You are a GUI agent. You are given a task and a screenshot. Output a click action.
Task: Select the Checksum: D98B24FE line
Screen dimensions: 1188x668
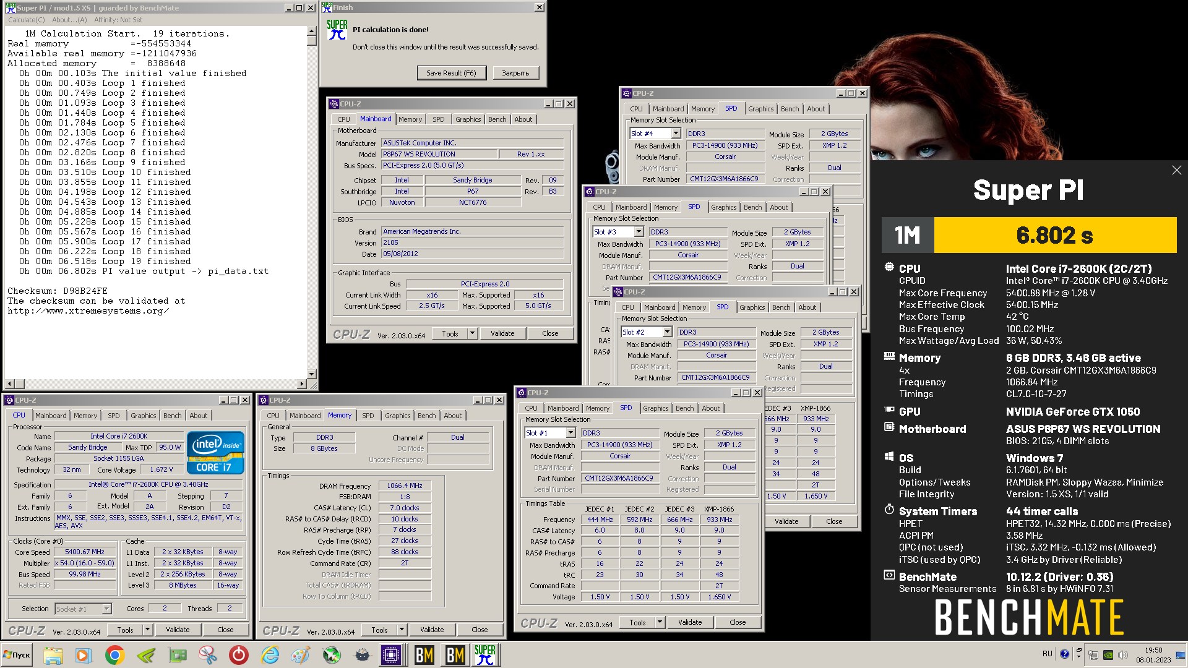tap(58, 291)
